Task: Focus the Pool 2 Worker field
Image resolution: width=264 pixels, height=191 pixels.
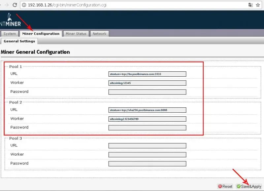Action: pos(147,119)
